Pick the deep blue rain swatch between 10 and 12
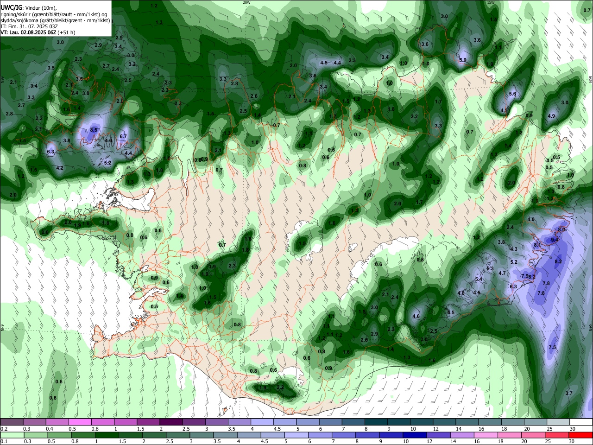Screen dimensions: 593x445 pyautogui.click(x=415, y=435)
